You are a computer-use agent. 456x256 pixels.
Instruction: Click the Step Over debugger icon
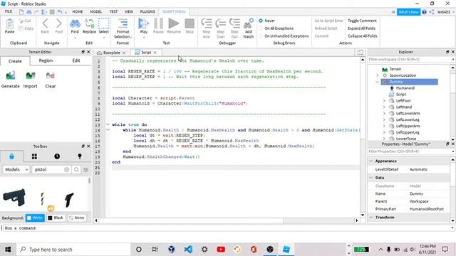[x=220, y=23]
